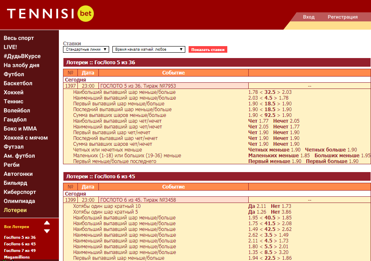Select Да 2.11 for ball multiple of 10

point(257,206)
